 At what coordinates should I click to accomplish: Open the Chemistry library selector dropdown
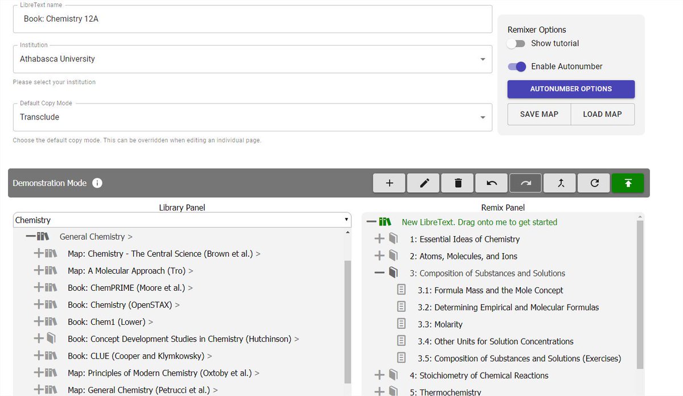(x=345, y=220)
